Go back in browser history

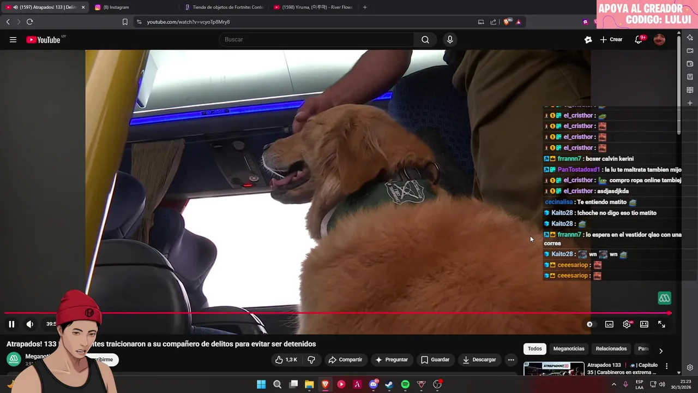click(8, 22)
